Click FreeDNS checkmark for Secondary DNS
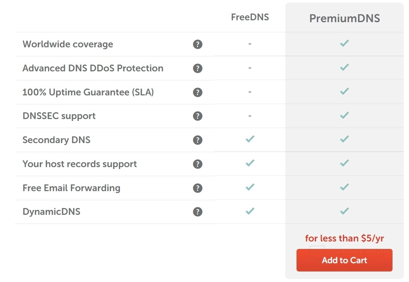 tap(250, 139)
